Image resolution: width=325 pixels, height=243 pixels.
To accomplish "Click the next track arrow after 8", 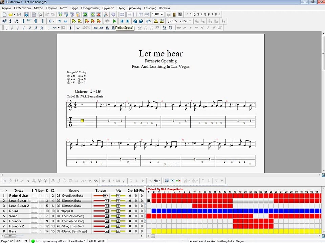I will pos(219,15).
